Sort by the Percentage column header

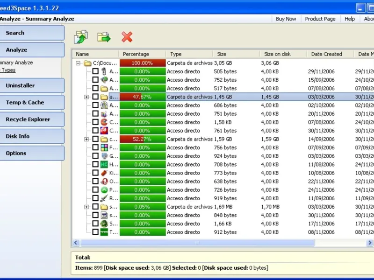tap(142, 54)
